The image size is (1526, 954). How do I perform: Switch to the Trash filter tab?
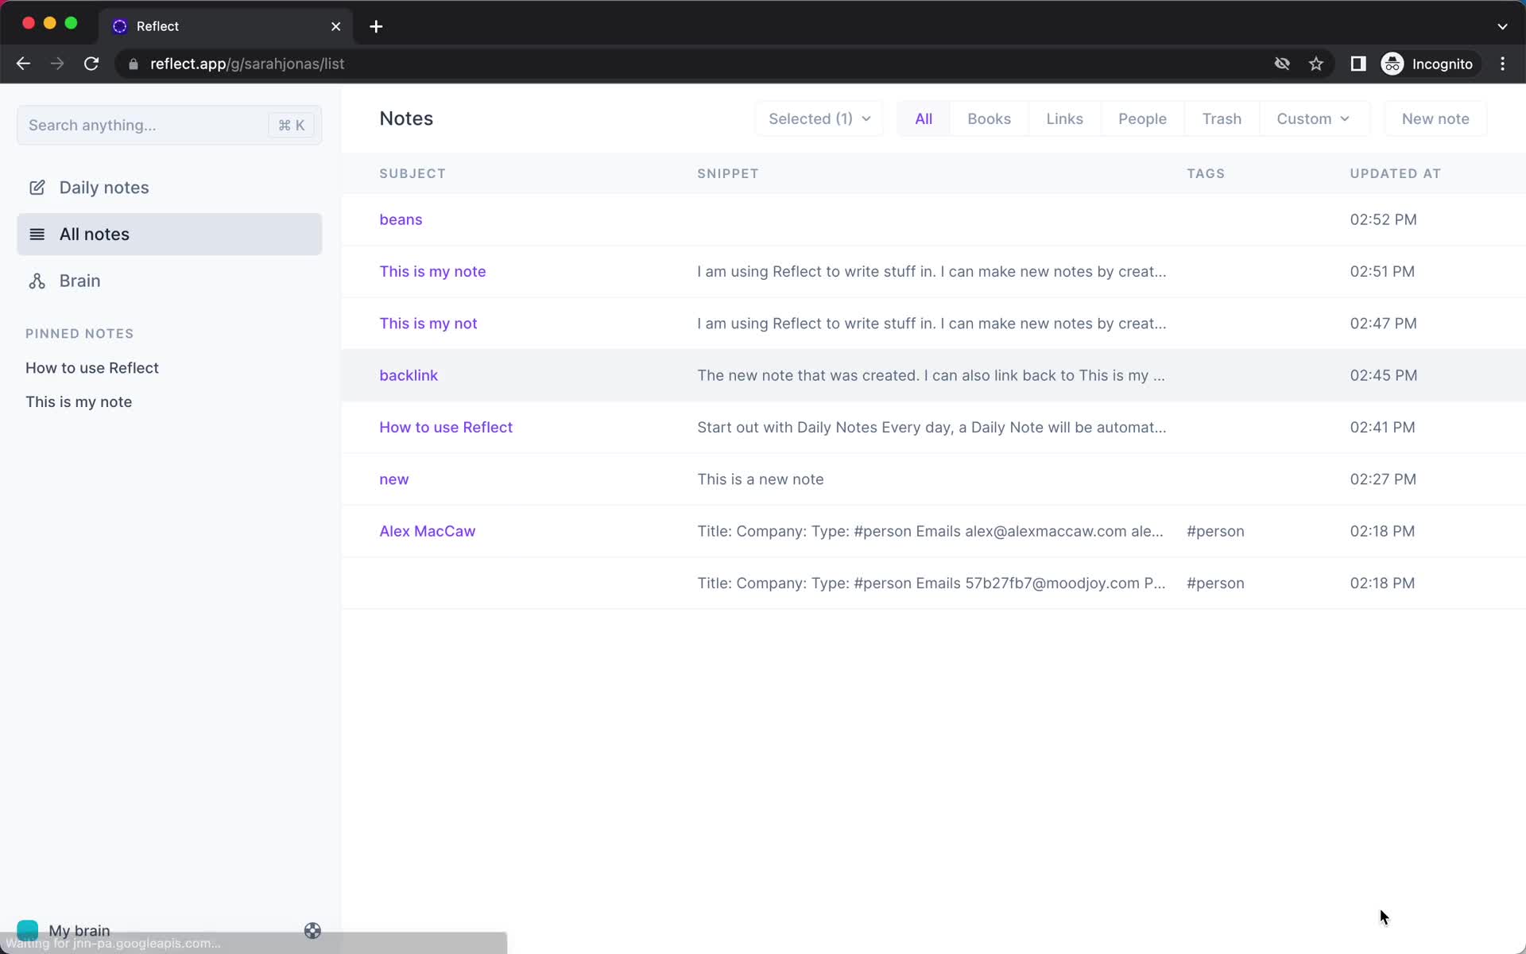pyautogui.click(x=1222, y=118)
